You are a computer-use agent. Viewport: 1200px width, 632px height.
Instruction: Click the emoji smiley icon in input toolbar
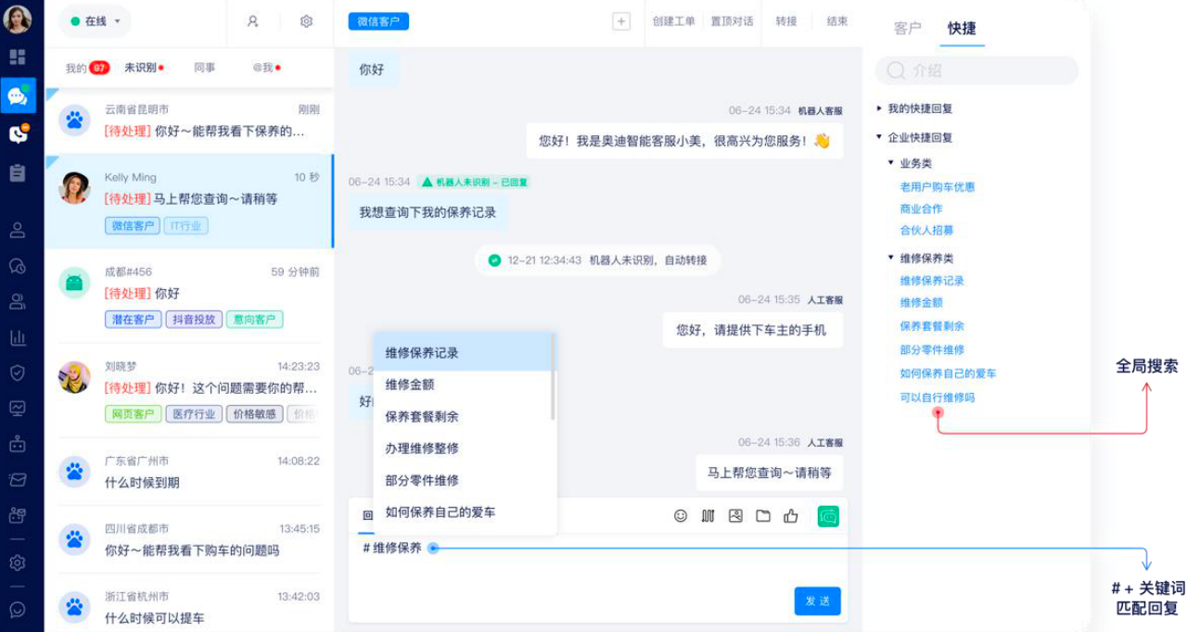[681, 516]
